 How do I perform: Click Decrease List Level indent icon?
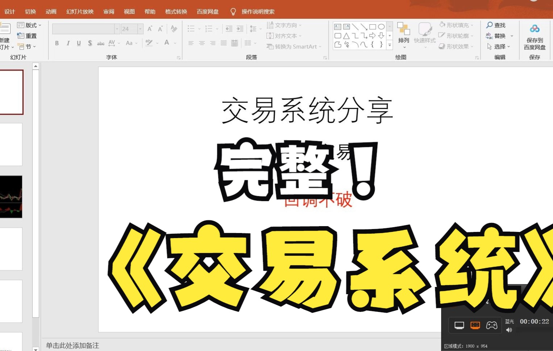pyautogui.click(x=229, y=29)
